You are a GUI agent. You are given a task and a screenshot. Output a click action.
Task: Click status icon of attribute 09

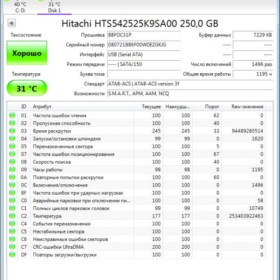(x=12, y=169)
